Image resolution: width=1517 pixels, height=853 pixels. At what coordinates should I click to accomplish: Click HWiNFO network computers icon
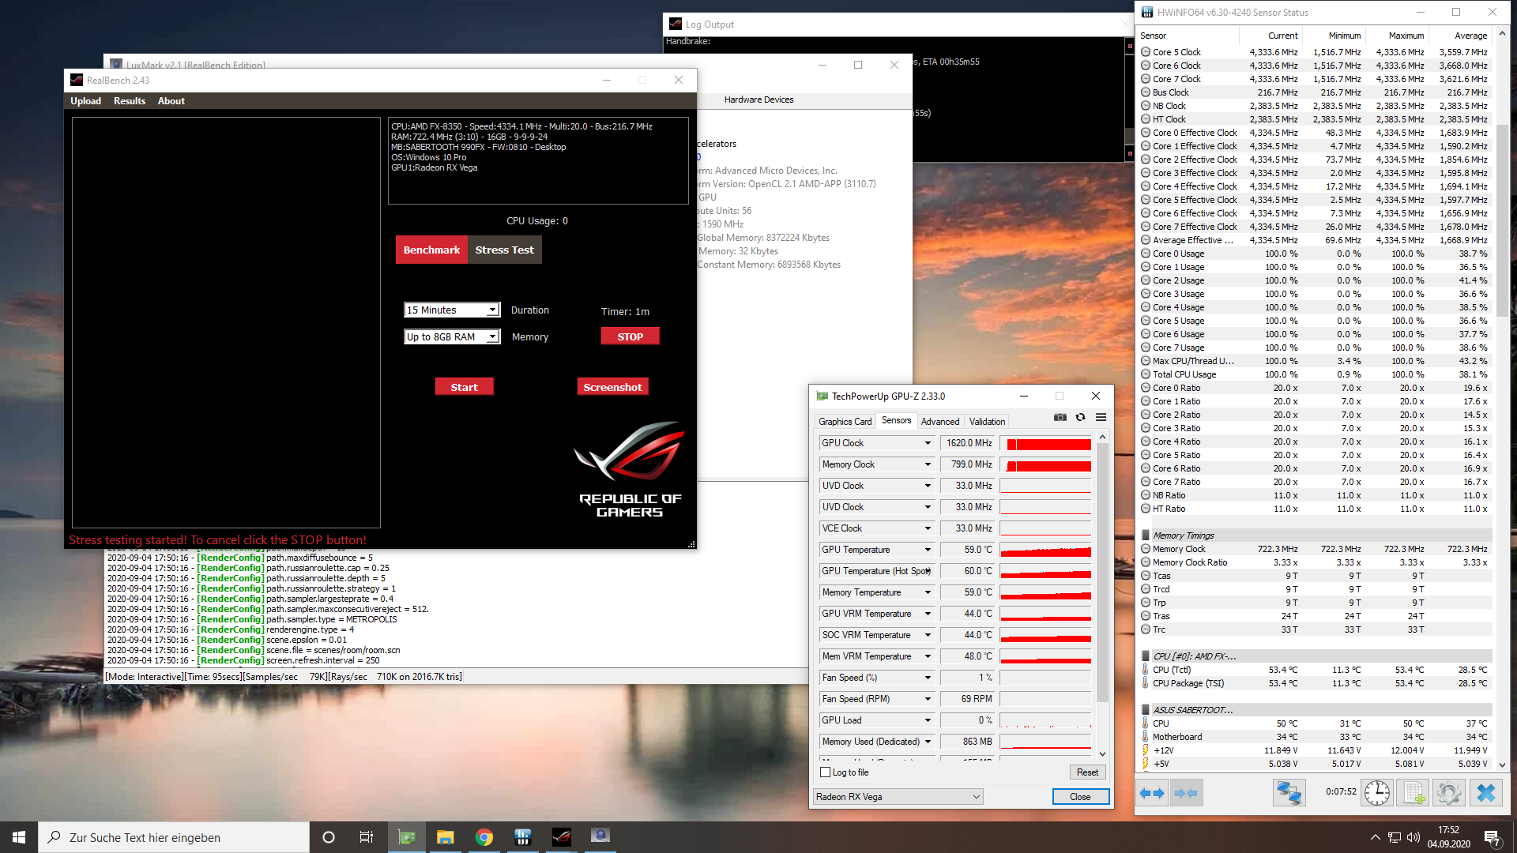pyautogui.click(x=1289, y=793)
